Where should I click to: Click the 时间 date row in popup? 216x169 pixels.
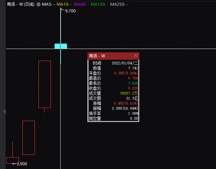[x=113, y=63]
